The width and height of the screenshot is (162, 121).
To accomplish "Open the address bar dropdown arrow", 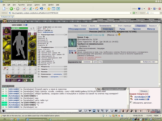I will (x=131, y=13).
